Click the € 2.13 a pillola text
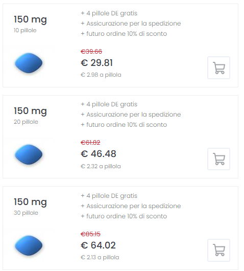This screenshot has width=244, height=271. point(100,257)
